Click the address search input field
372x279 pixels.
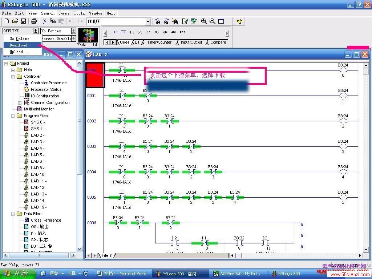pyautogui.click(x=116, y=21)
